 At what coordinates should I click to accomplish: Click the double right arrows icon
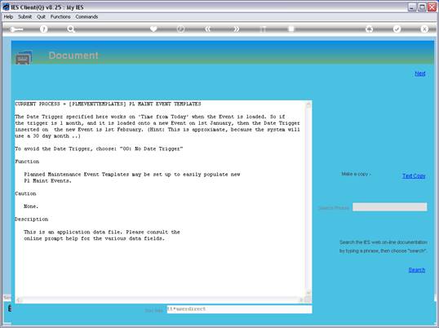237,29
